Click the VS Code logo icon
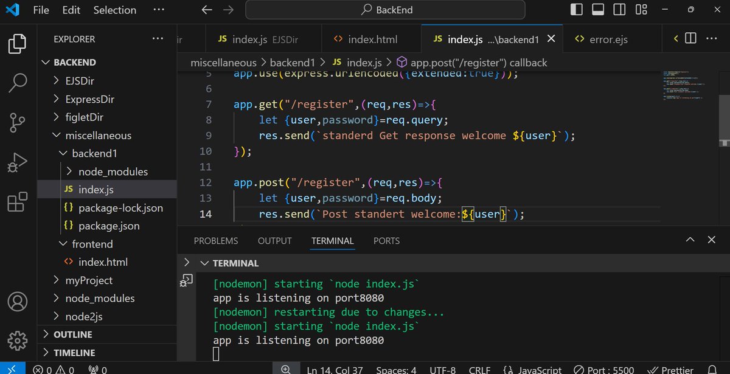Screen dimensions: 730x374 point(12,10)
